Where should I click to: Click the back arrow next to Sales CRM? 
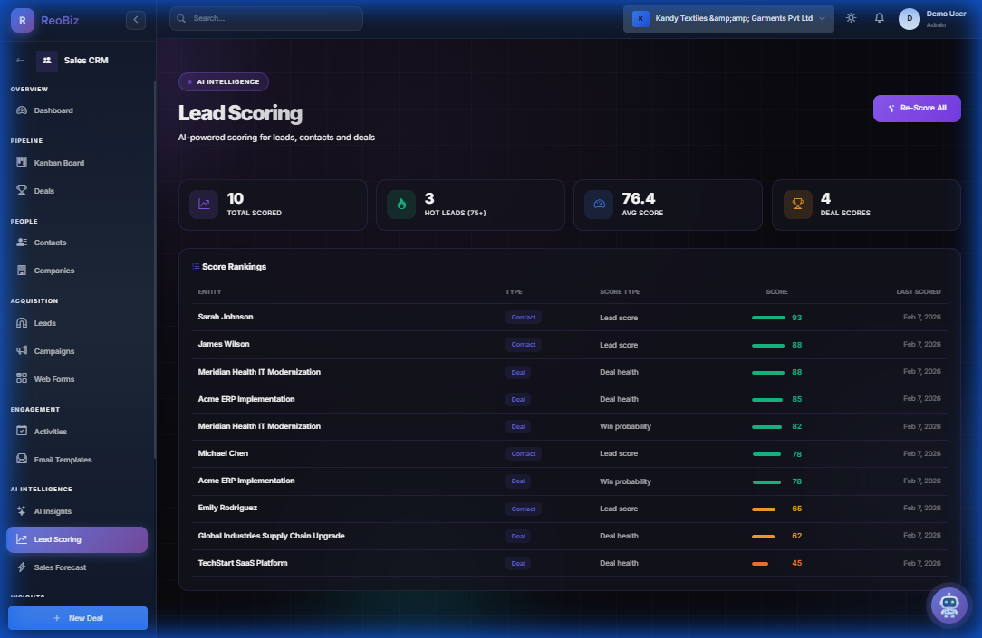(20, 60)
